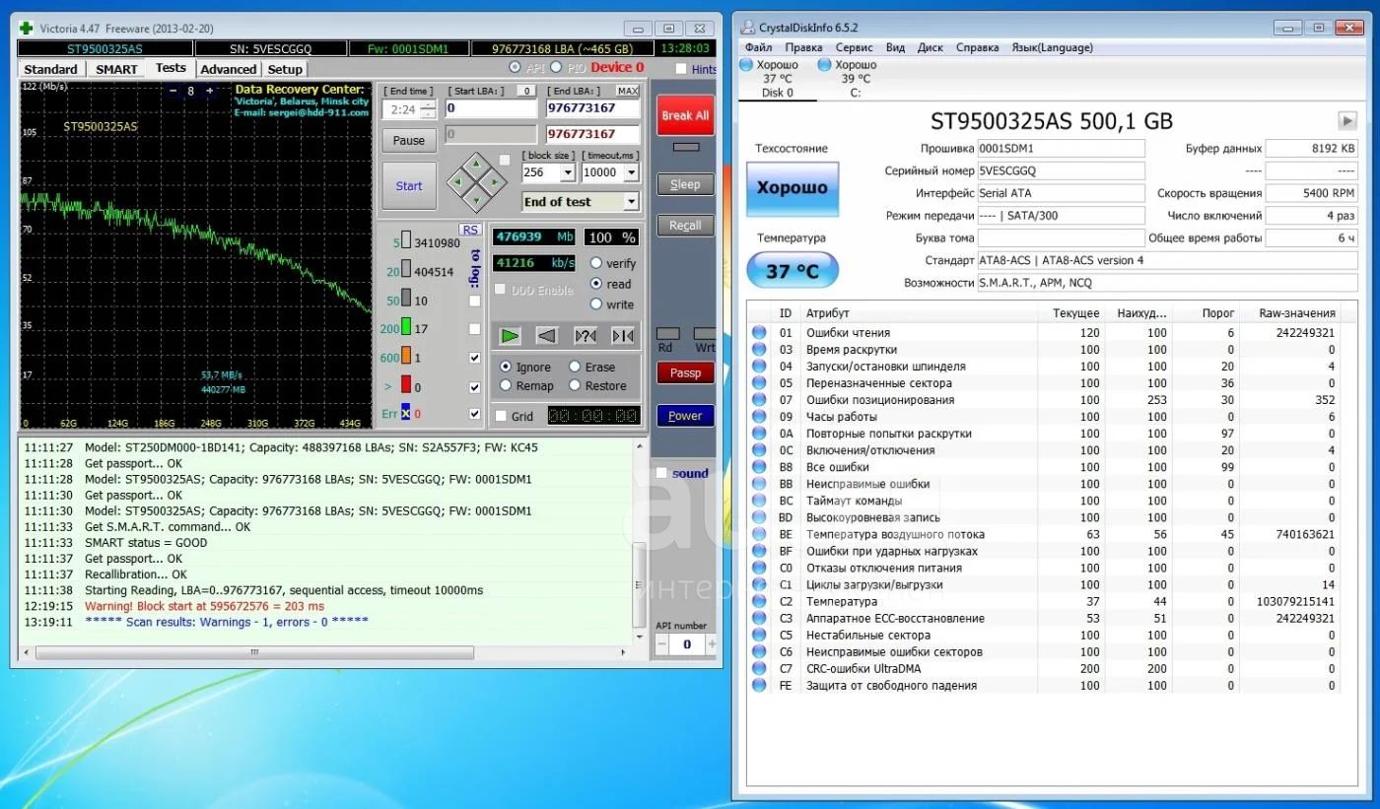Select the write radio button
The width and height of the screenshot is (1380, 809).
[x=595, y=304]
